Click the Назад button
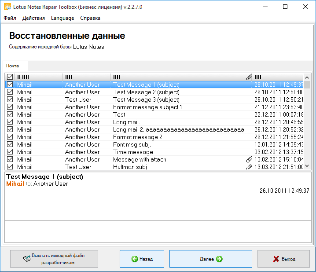Image resolution: width=316 pixels, height=272 pixels. coord(142,259)
